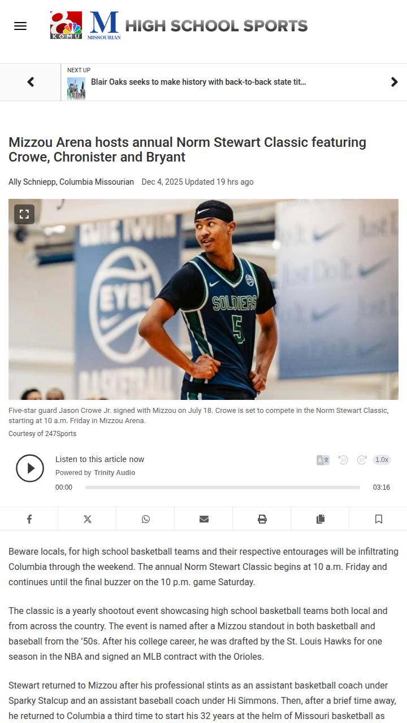Print this article

pyautogui.click(x=262, y=519)
